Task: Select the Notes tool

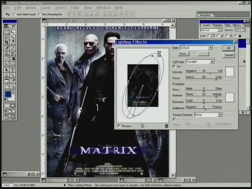Action: tap(7, 81)
